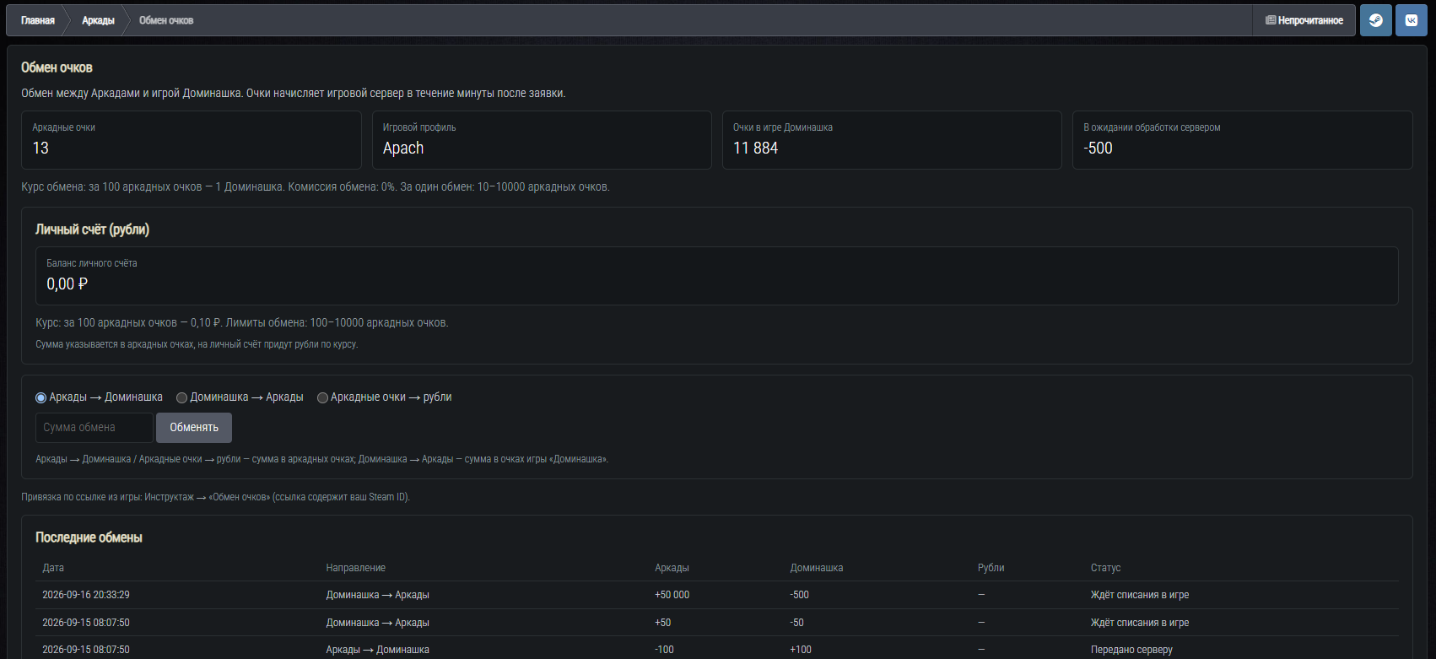Open the Непрочитанное messages button
Image resolution: width=1436 pixels, height=659 pixels.
coord(1304,20)
